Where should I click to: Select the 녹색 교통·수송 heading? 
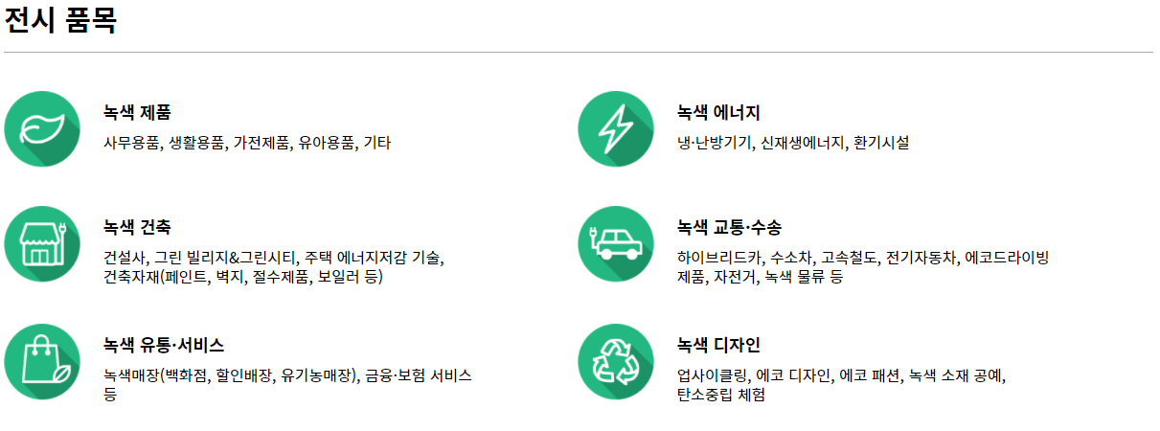pyautogui.click(x=729, y=229)
